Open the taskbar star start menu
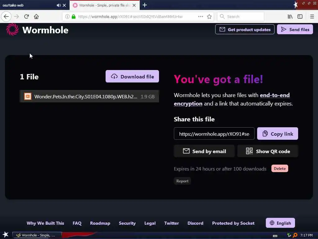Viewport: 318px width, 239px height. pyautogui.click(x=6, y=235)
